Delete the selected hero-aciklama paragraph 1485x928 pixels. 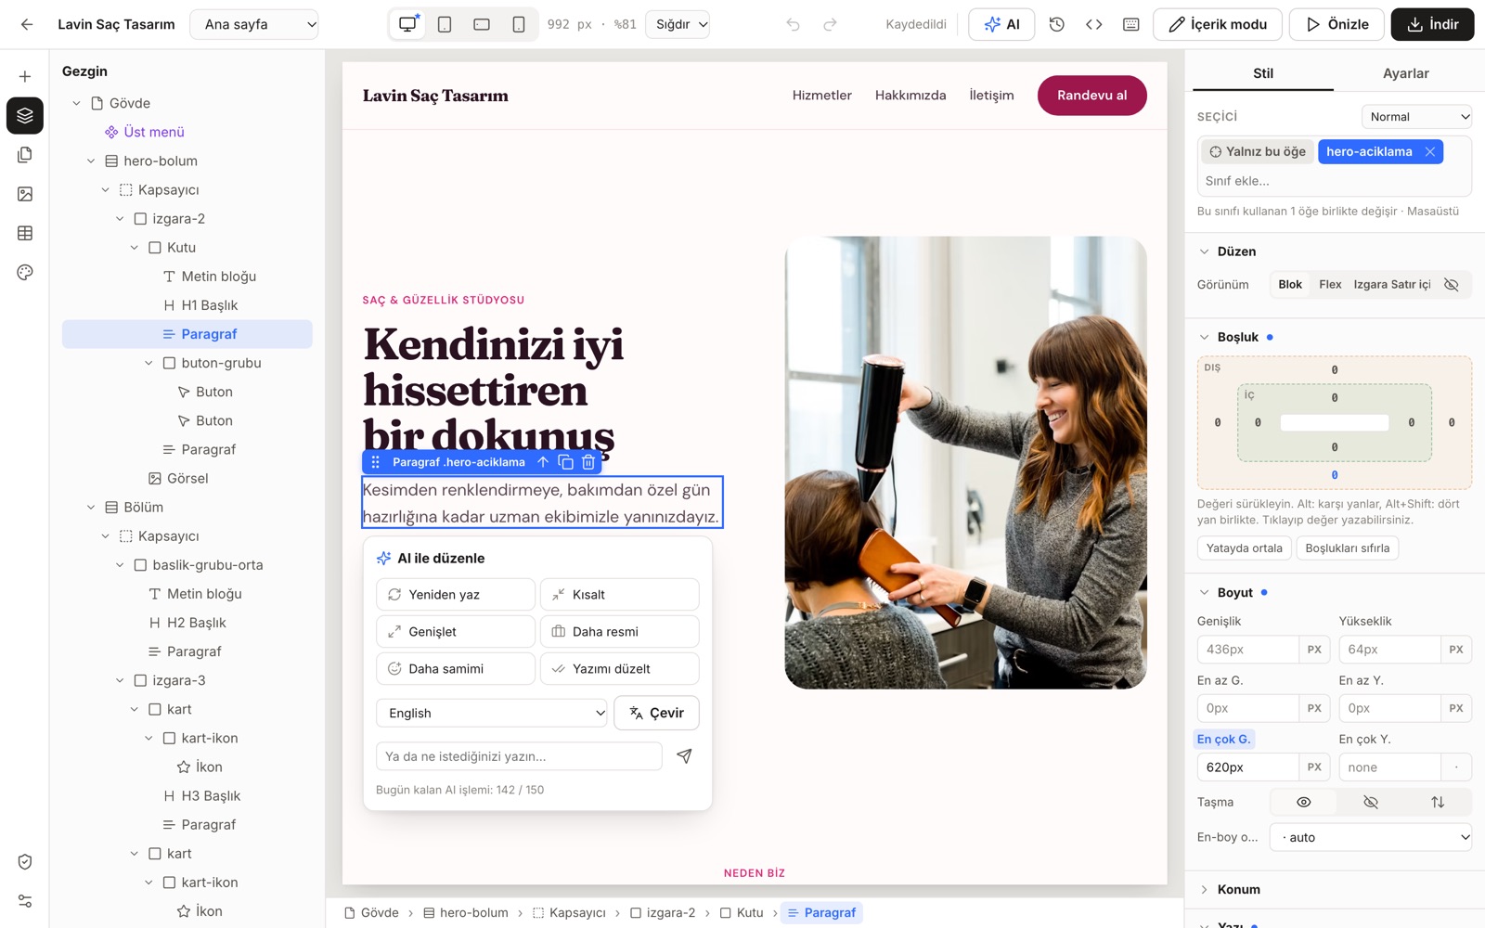588,461
